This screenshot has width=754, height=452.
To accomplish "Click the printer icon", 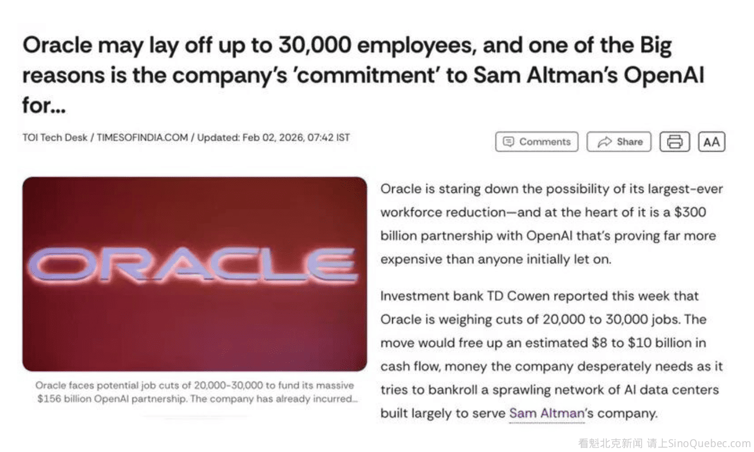I will point(674,142).
